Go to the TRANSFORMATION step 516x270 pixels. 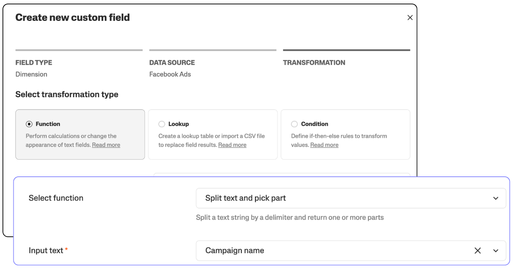[314, 63]
